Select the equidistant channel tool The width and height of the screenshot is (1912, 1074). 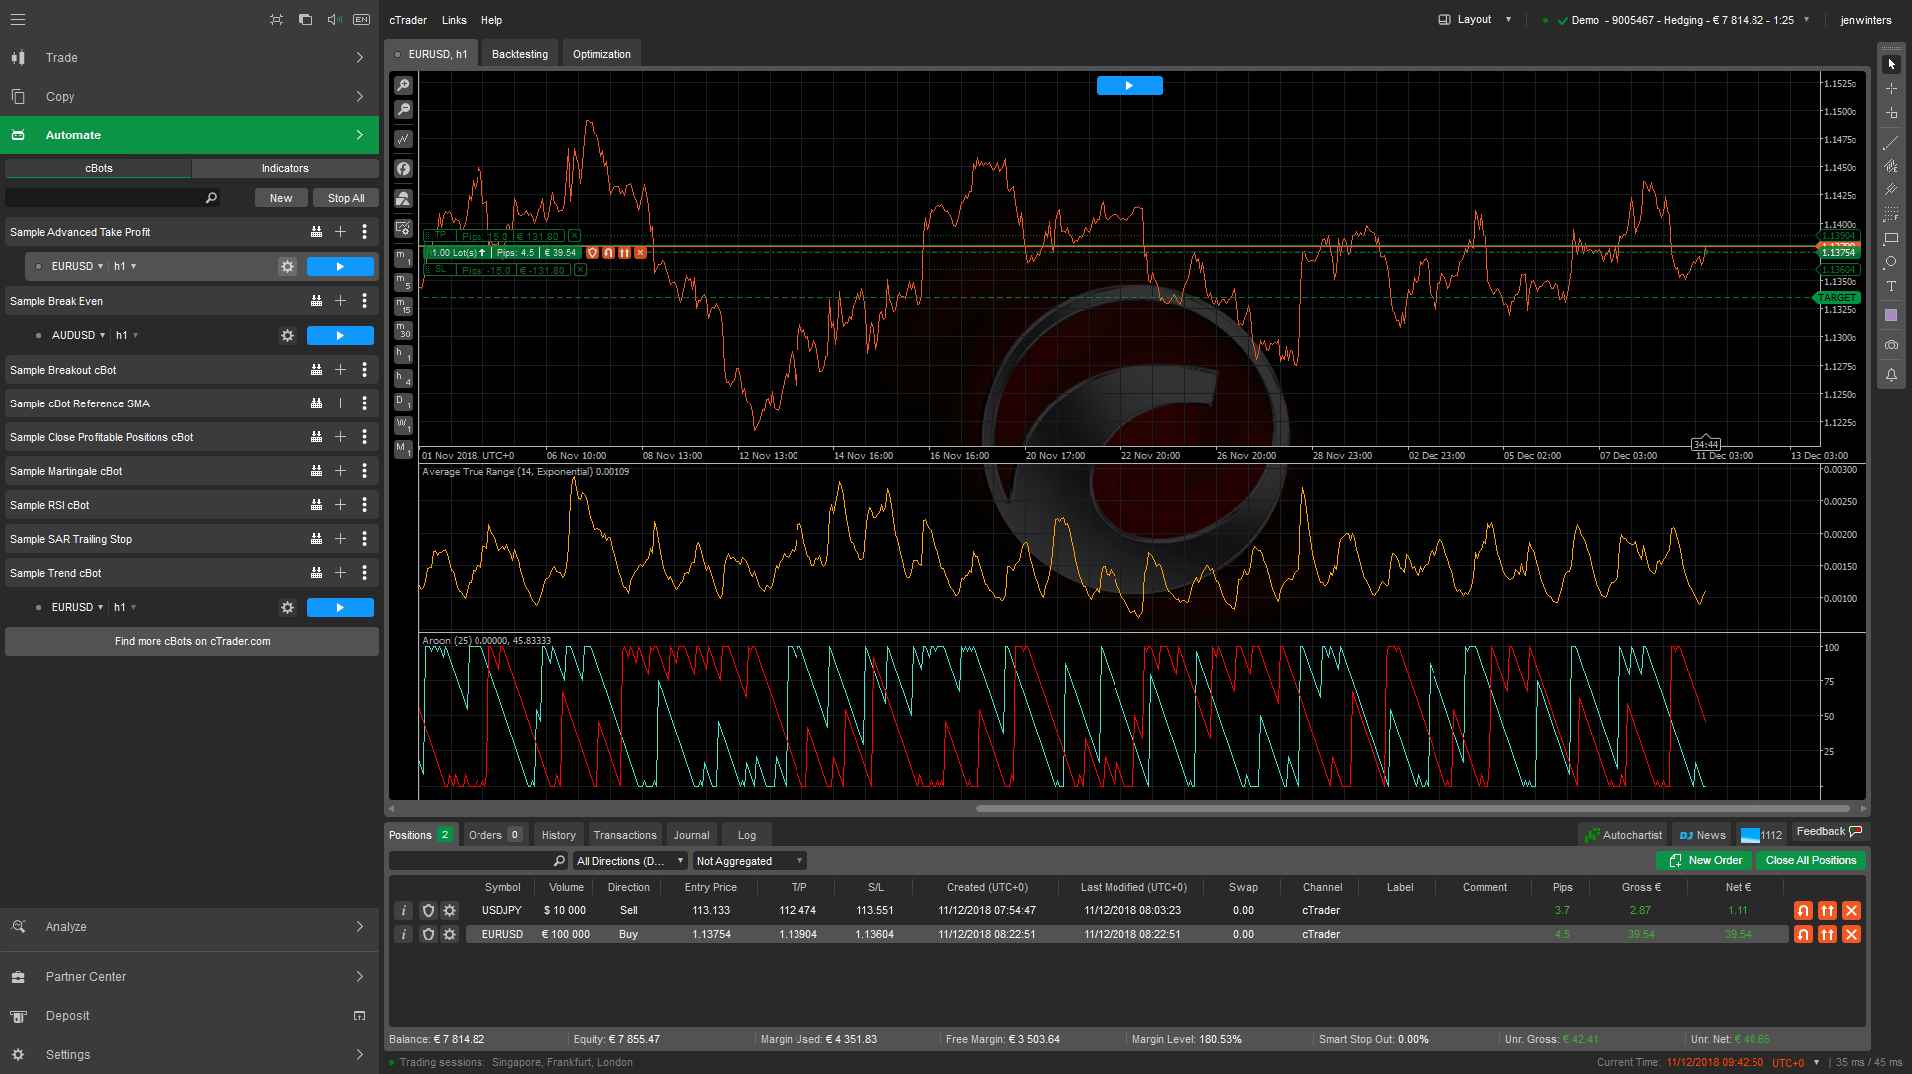click(1891, 166)
